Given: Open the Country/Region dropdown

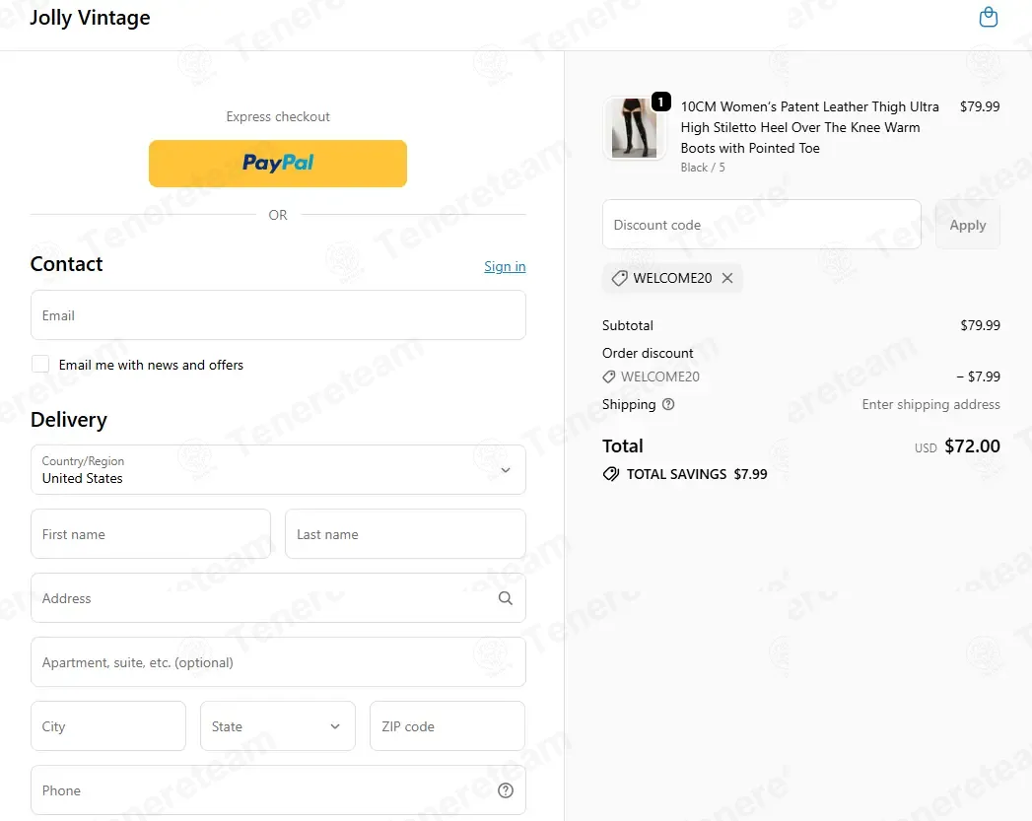Looking at the screenshot, I should 278,470.
